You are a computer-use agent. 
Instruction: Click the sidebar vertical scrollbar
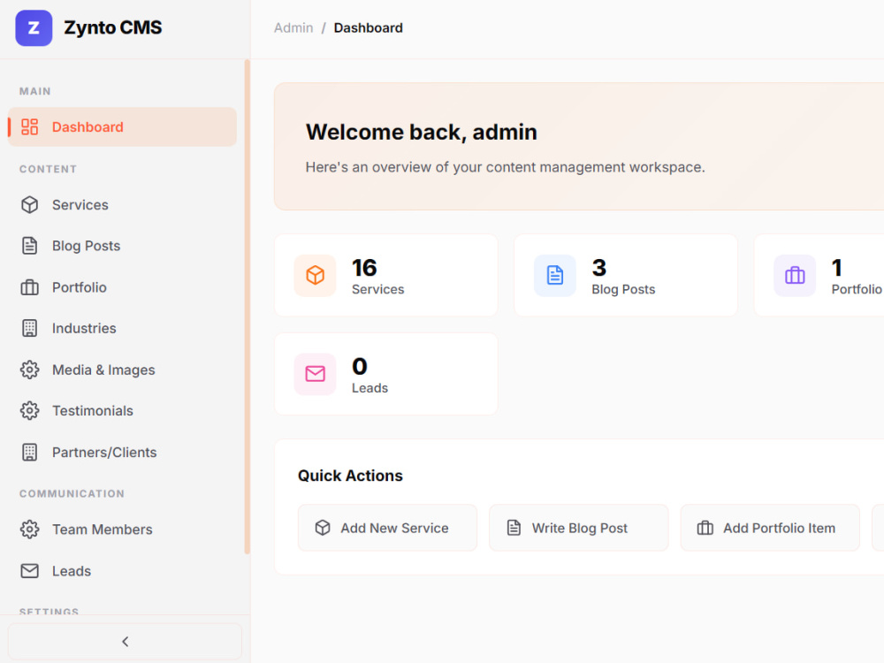coord(247,307)
